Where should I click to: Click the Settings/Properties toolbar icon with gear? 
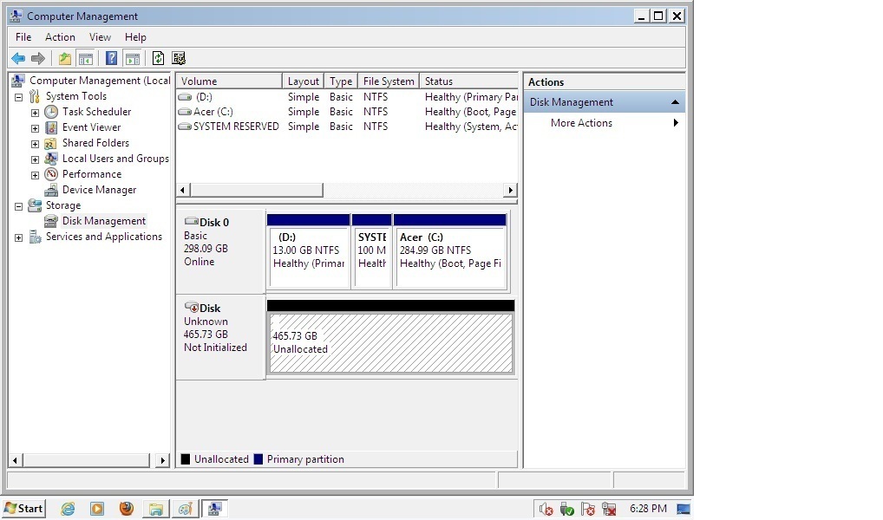coord(179,58)
